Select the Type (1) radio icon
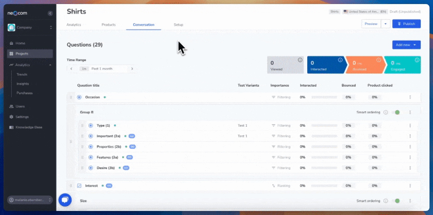 (91, 125)
